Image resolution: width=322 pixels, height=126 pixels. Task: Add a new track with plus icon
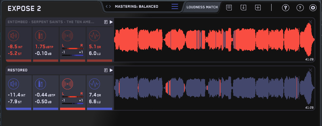click(x=258, y=8)
